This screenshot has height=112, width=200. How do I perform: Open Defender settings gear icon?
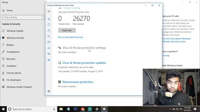click(49, 91)
